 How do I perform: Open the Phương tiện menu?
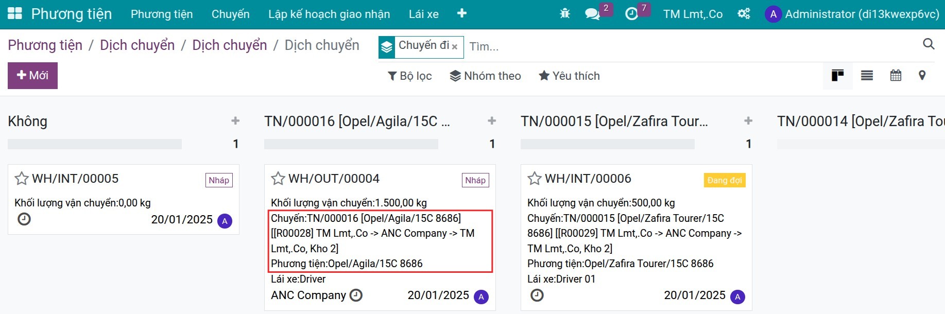162,14
